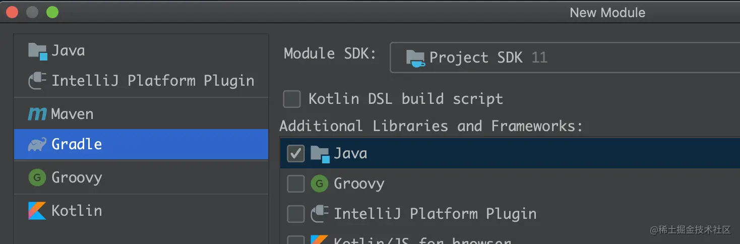Click Java folder icon in frameworks list
Viewport: 740px width, 244px height.
pyautogui.click(x=320, y=154)
